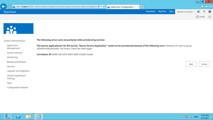Click the network tray icon
The width and height of the screenshot is (213, 120).
[x=186, y=117]
